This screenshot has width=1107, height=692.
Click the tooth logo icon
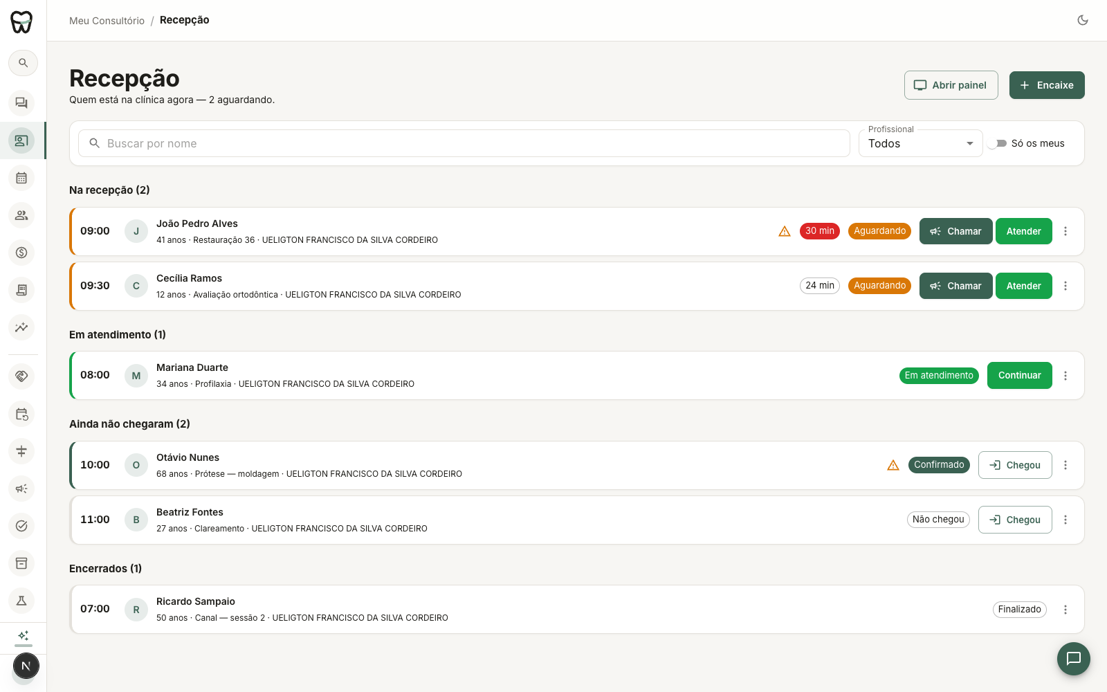pyautogui.click(x=21, y=21)
